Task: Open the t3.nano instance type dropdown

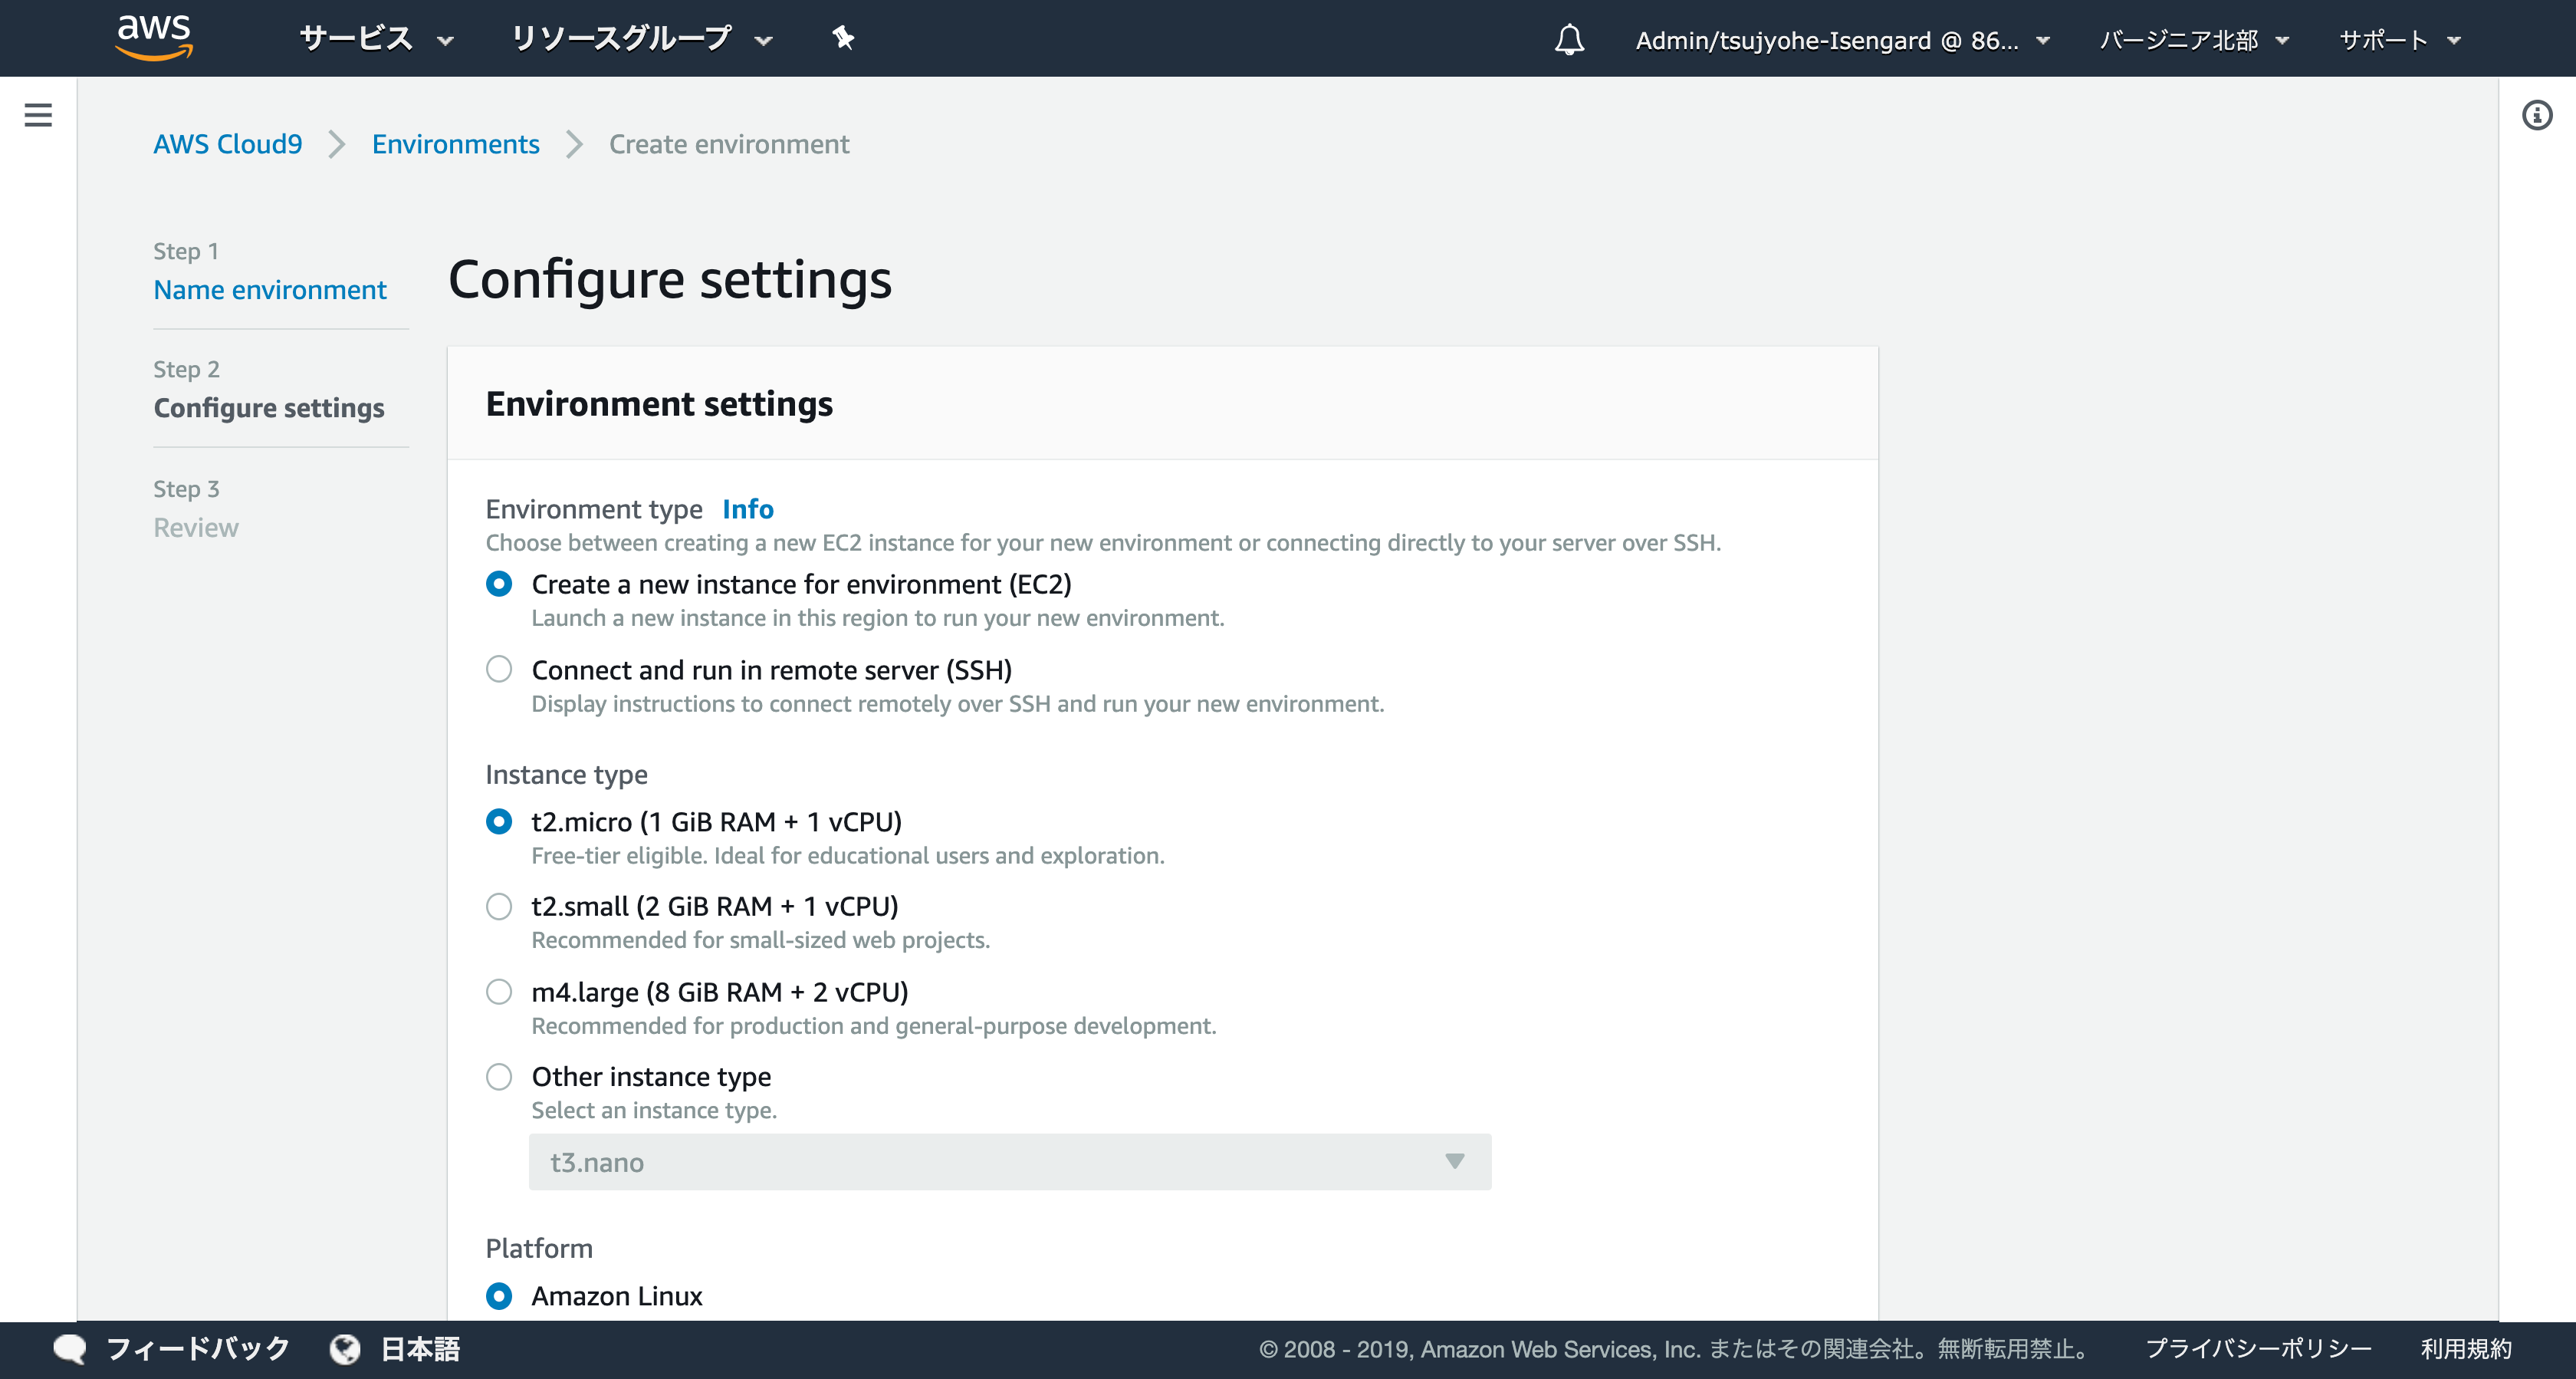Action: tap(1010, 1162)
